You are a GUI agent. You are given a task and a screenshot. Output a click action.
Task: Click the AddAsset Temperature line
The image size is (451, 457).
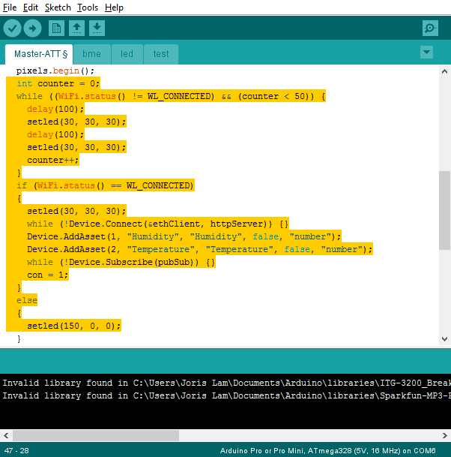tap(199, 250)
